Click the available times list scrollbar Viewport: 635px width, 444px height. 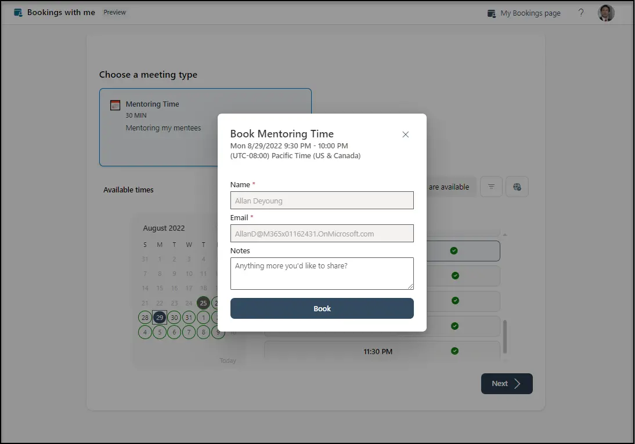(x=504, y=336)
